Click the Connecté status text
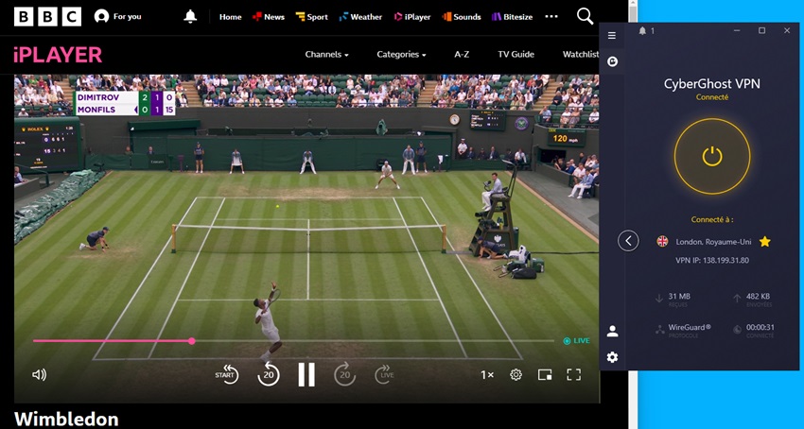 (712, 97)
